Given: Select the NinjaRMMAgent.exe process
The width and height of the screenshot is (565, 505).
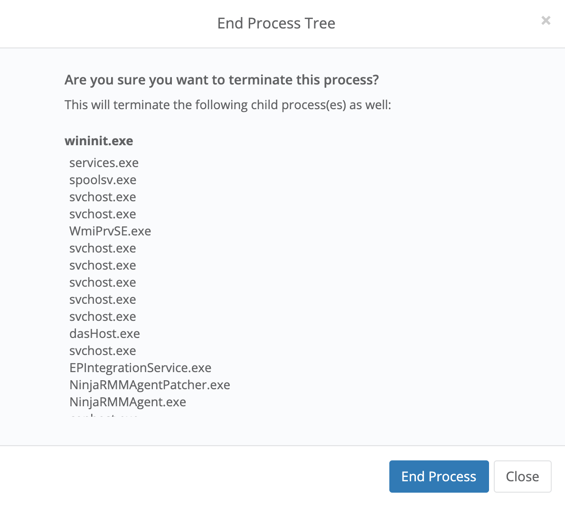Looking at the screenshot, I should tap(128, 402).
